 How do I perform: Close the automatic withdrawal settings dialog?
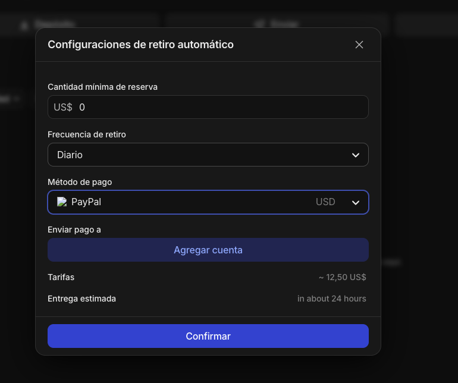coord(359,45)
